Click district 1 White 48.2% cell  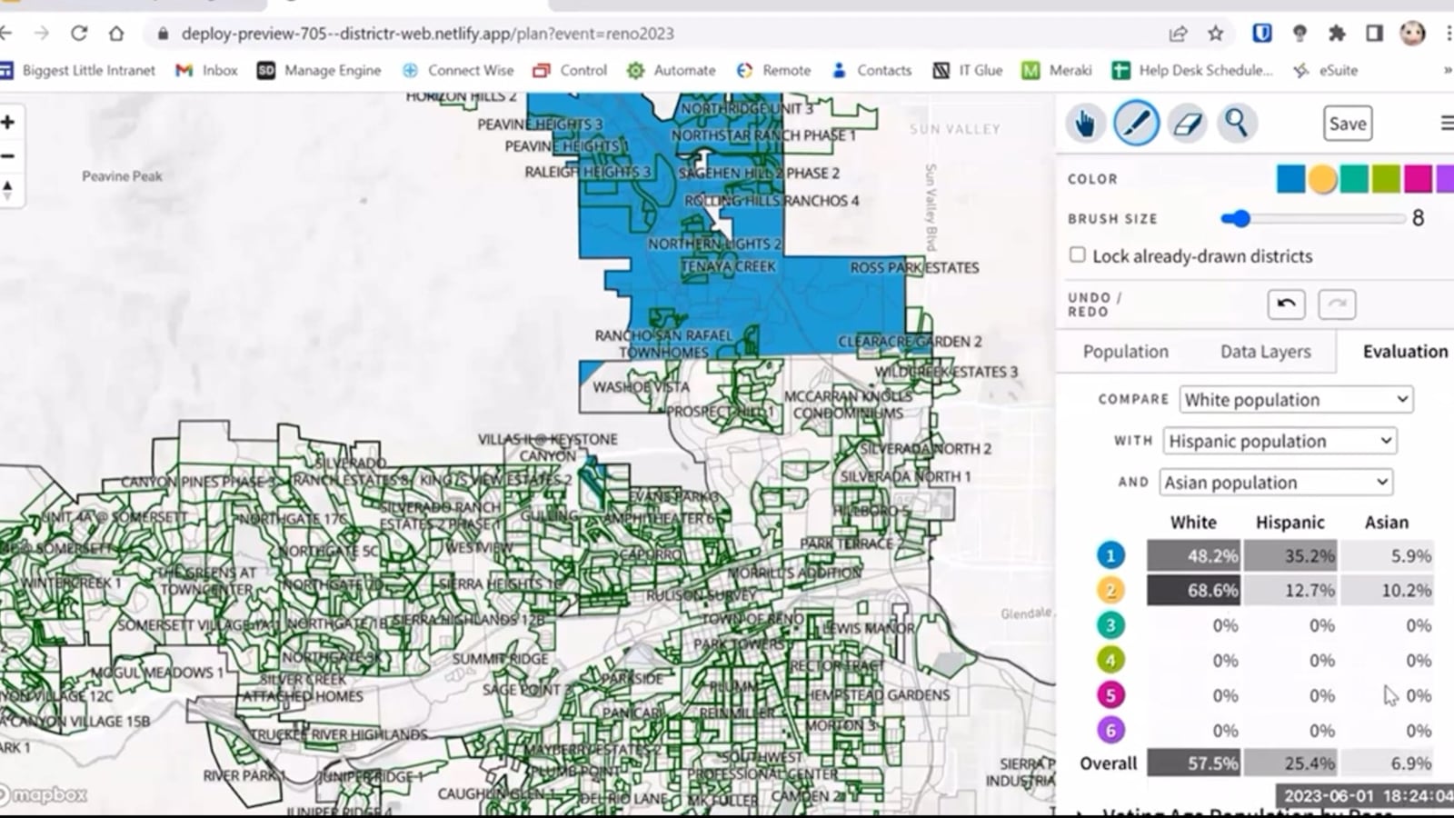(1193, 555)
